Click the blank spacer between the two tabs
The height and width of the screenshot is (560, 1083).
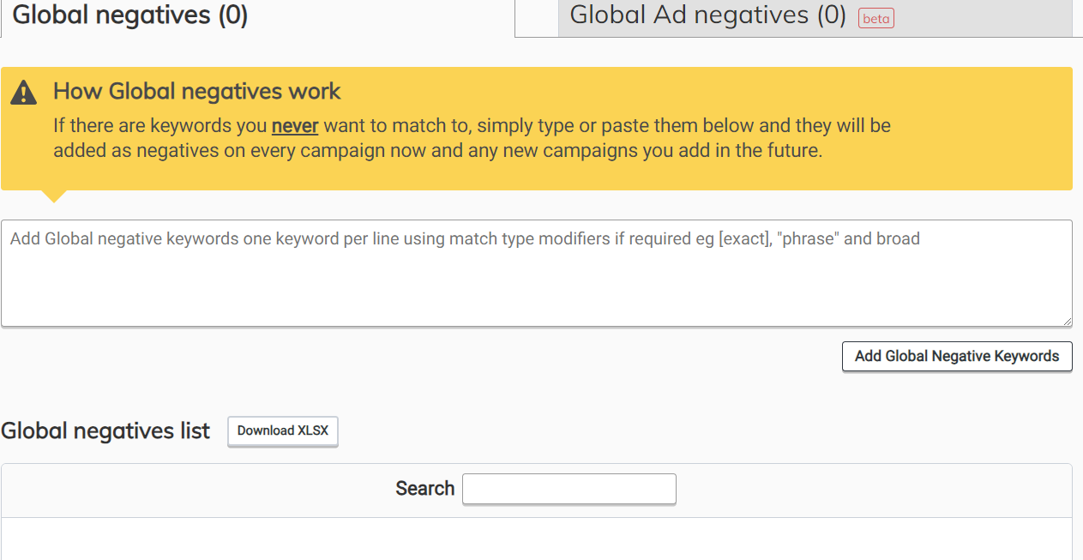point(537,19)
